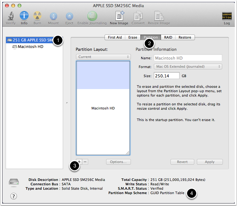This screenshot has width=237, height=206.
Task: Click the Apply button
Action: coord(210,162)
